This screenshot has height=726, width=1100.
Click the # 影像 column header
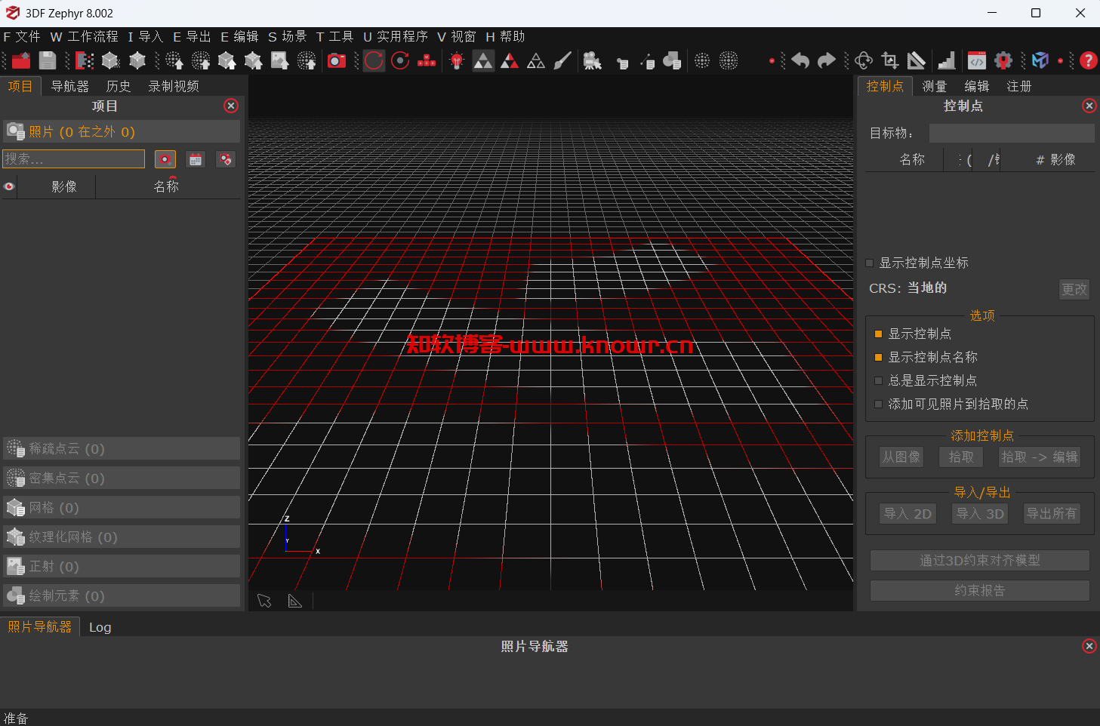click(1048, 159)
